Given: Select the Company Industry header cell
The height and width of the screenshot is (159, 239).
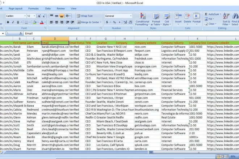Looking at the screenshot, I should pos(175,43).
